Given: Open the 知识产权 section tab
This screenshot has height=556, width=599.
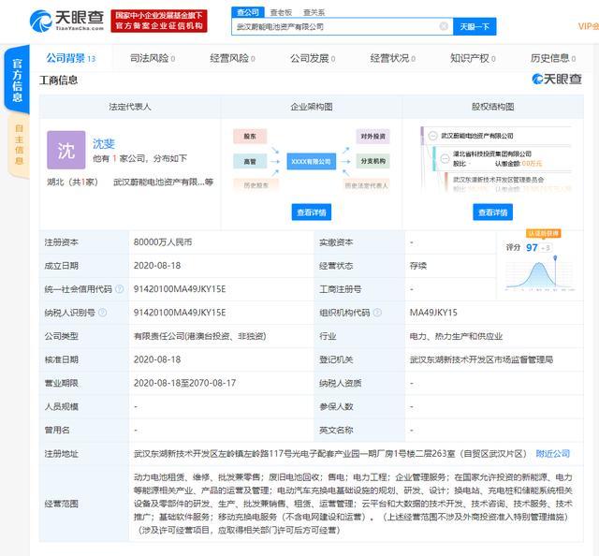Looking at the screenshot, I should point(473,58).
